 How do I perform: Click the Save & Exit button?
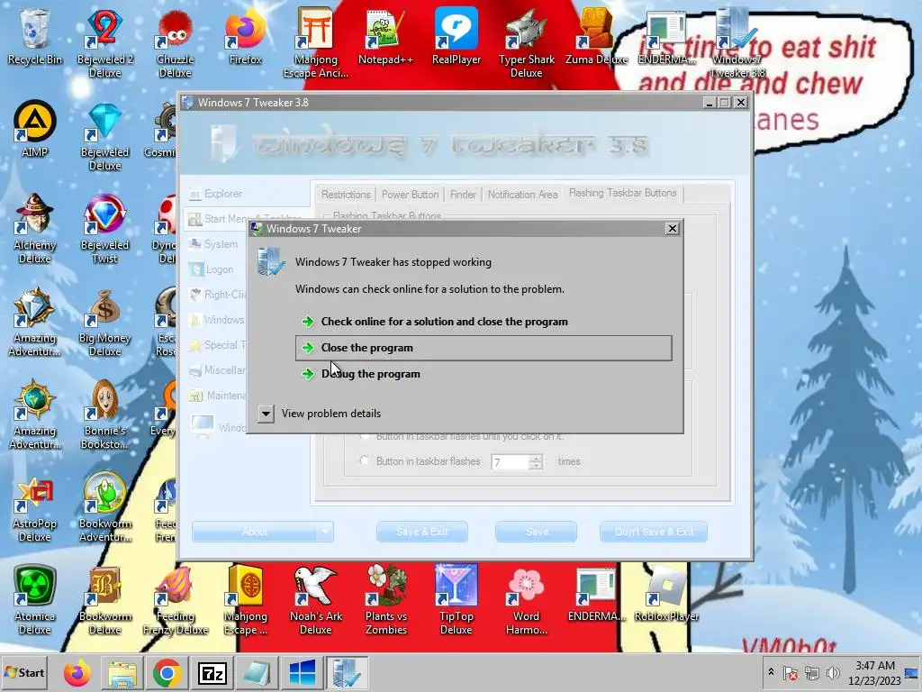pyautogui.click(x=421, y=532)
